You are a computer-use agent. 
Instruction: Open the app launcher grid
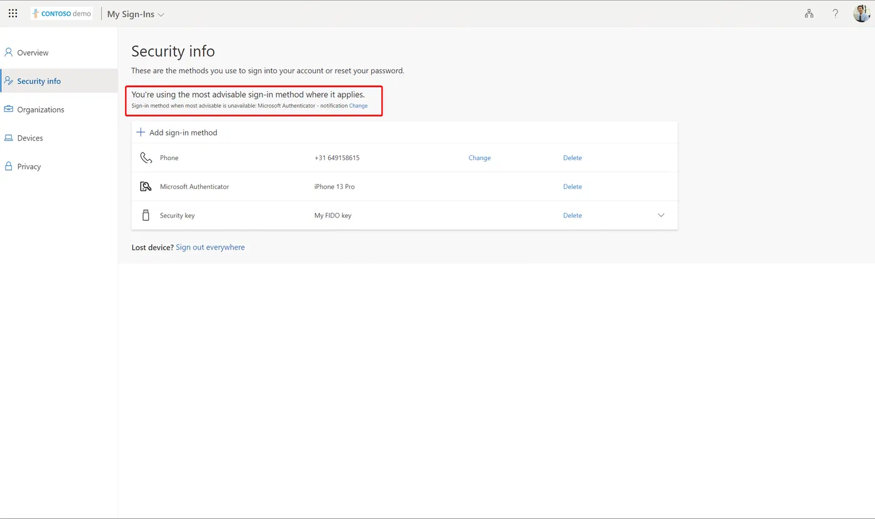coord(13,13)
